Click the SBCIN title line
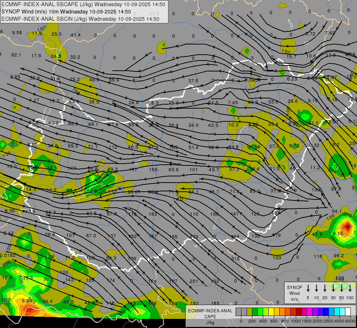This screenshot has width=357, height=328. (80, 19)
